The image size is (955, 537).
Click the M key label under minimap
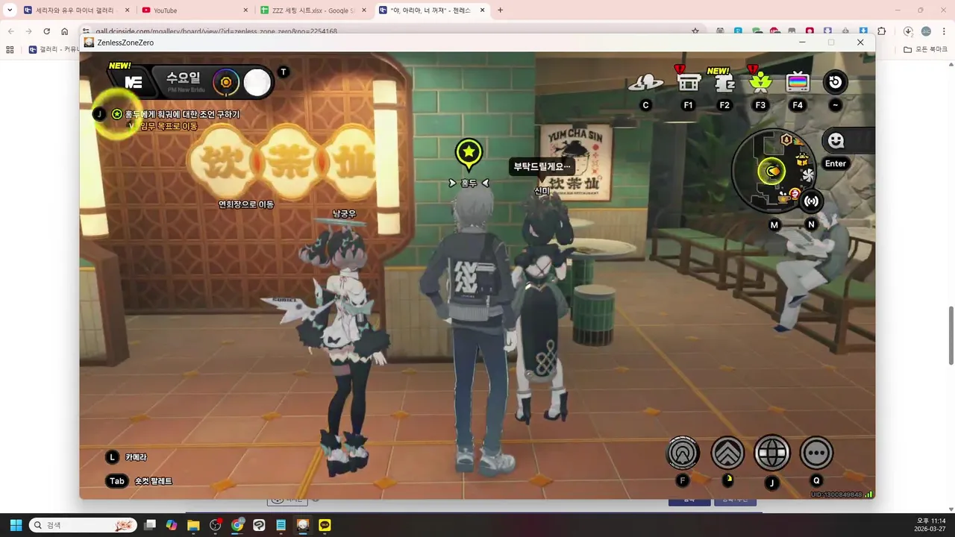click(x=774, y=224)
